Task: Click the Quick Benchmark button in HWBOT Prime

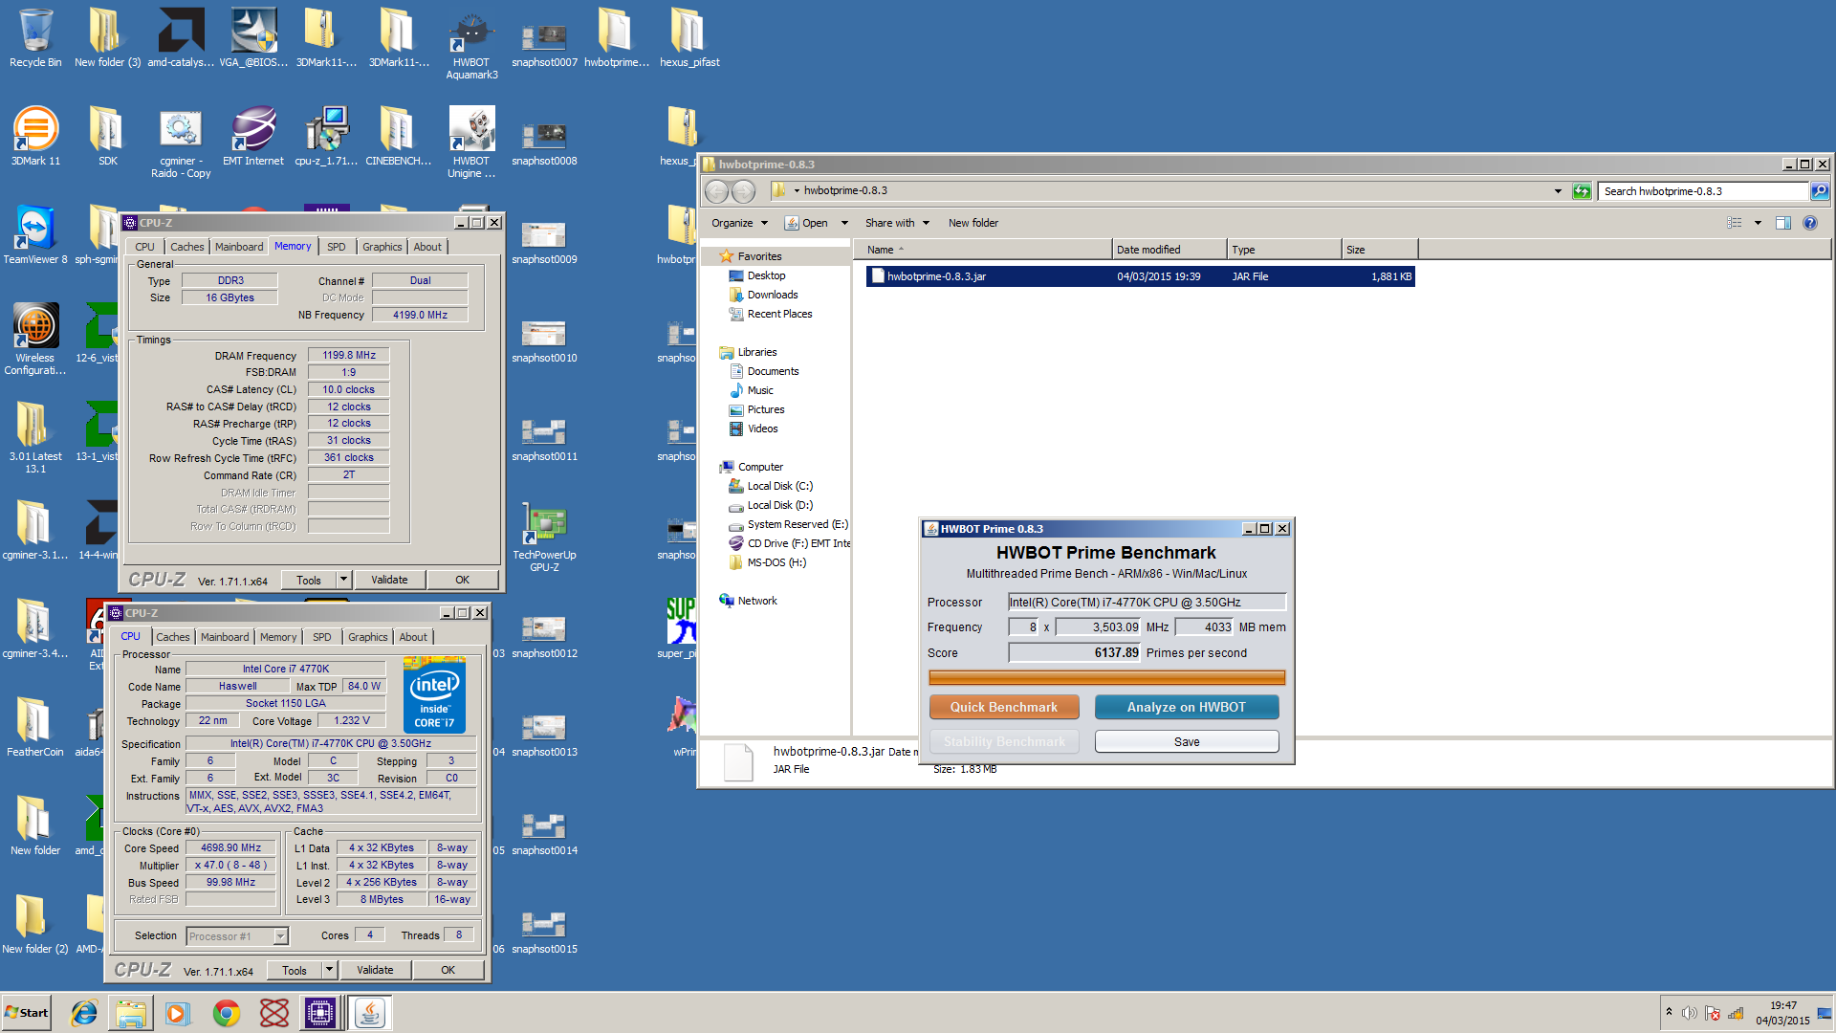Action: coord(1004,707)
